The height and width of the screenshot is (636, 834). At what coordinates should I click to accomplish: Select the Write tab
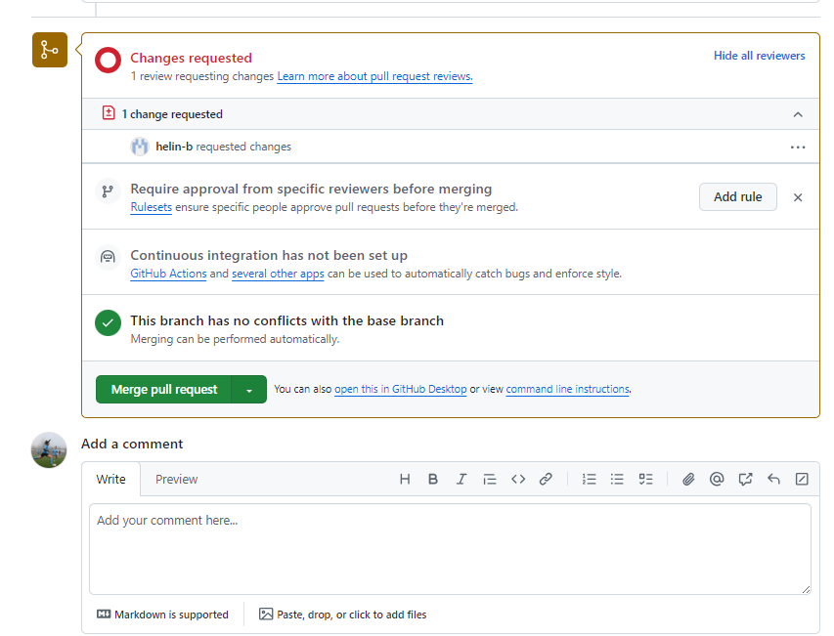(x=111, y=479)
